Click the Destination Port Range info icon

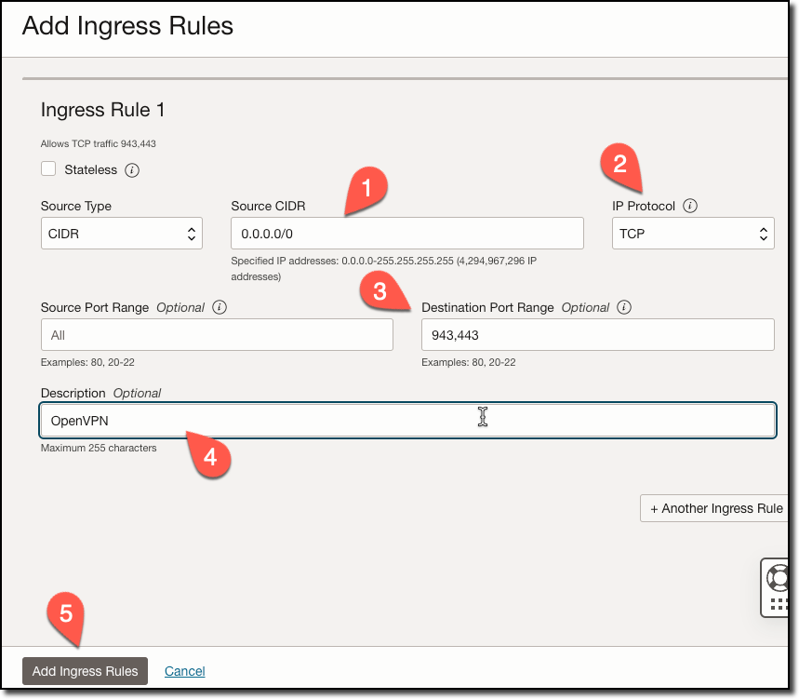click(x=624, y=307)
